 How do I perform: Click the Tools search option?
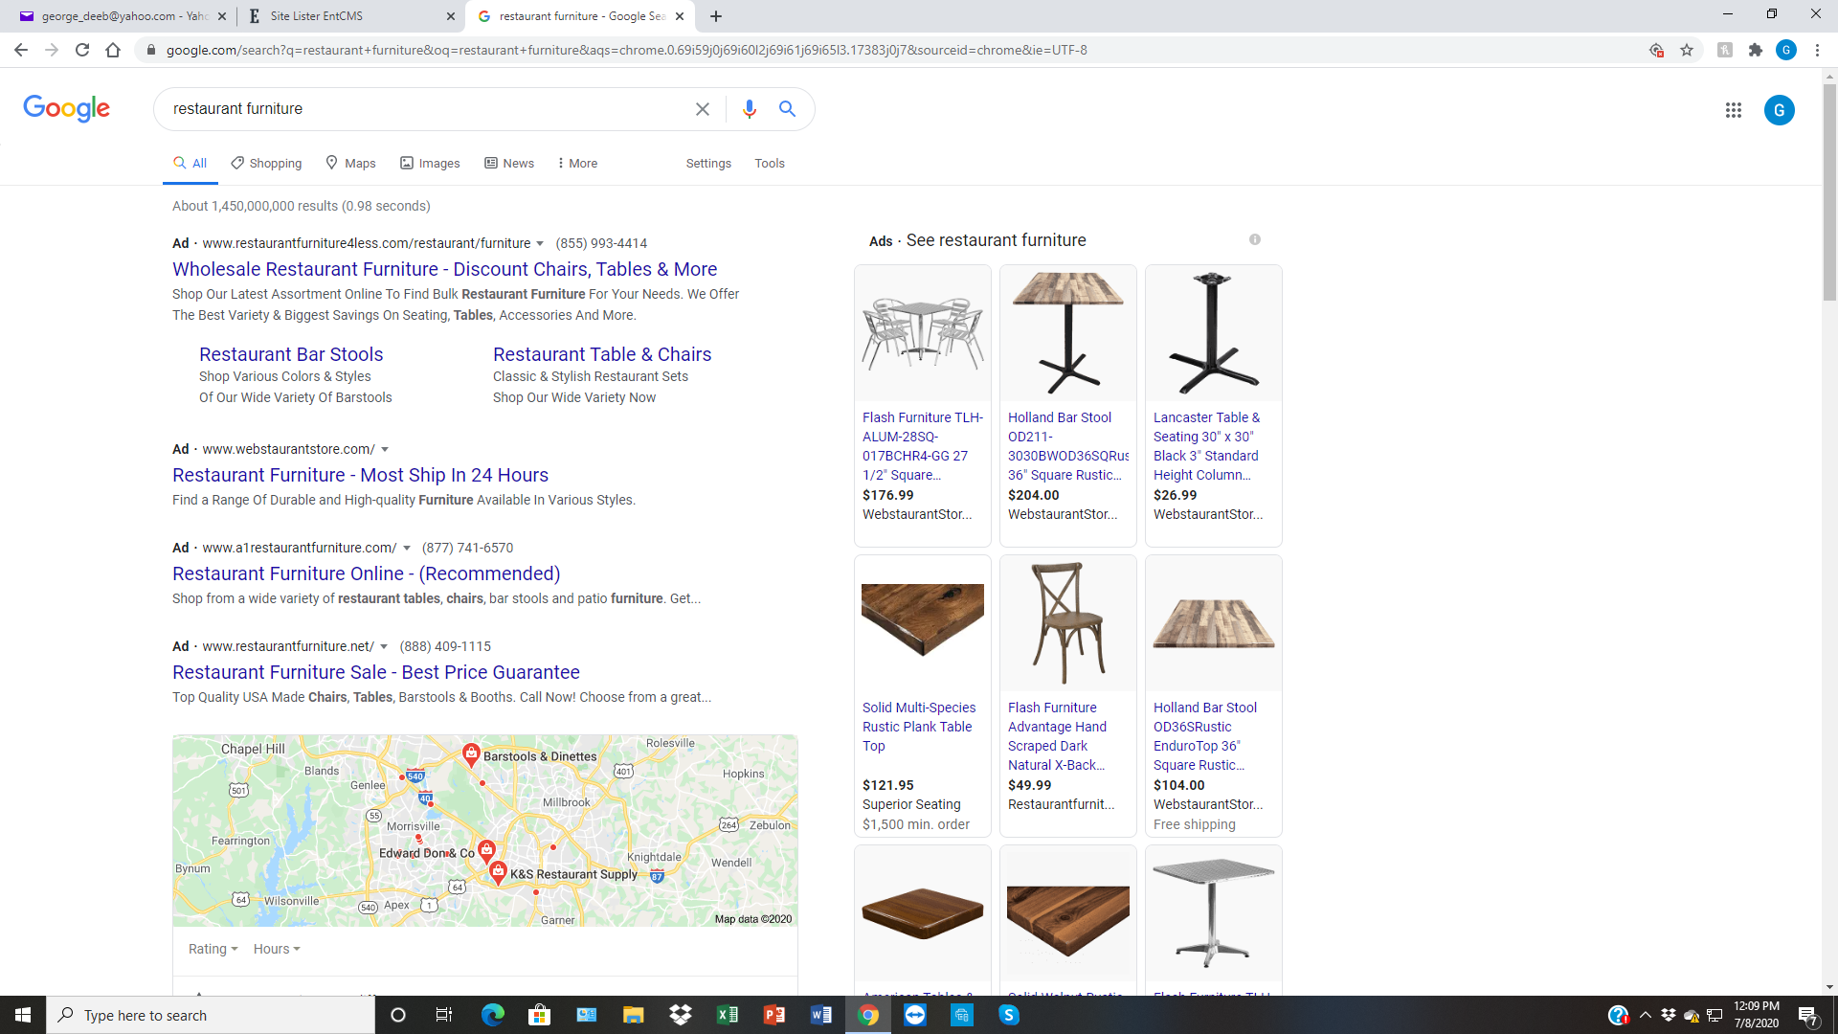click(x=769, y=164)
